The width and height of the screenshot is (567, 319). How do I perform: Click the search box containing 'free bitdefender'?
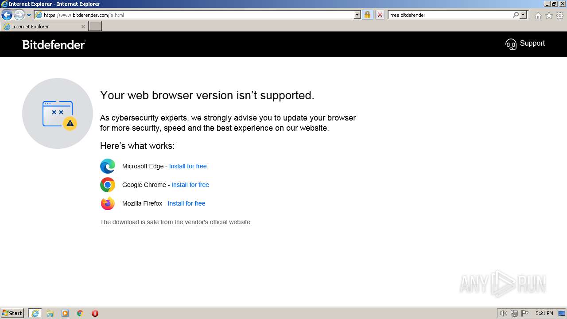450,15
